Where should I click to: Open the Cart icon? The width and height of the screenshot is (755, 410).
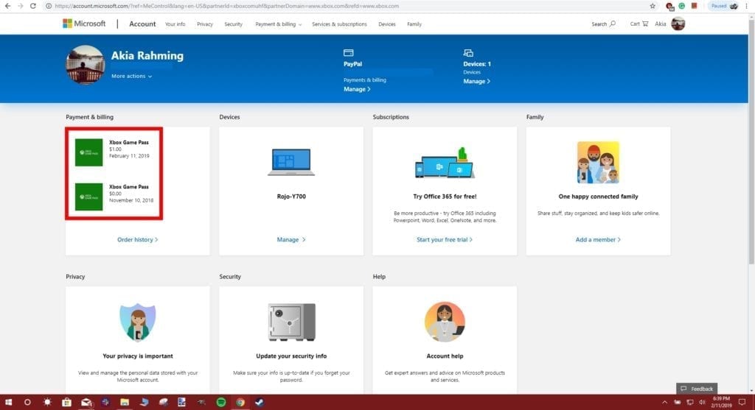pyautogui.click(x=645, y=24)
